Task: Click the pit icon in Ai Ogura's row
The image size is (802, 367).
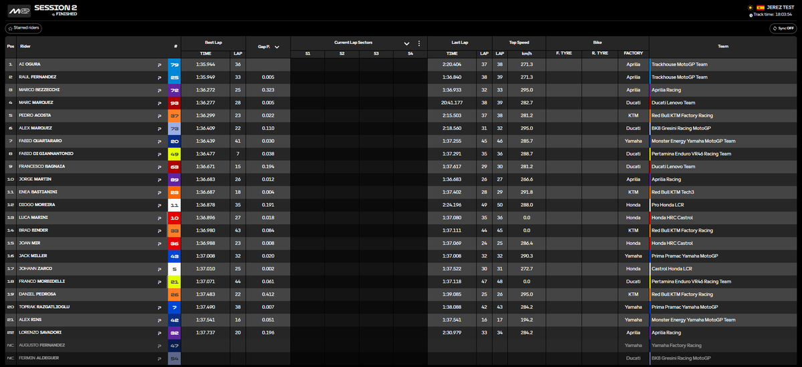Action: coord(159,65)
